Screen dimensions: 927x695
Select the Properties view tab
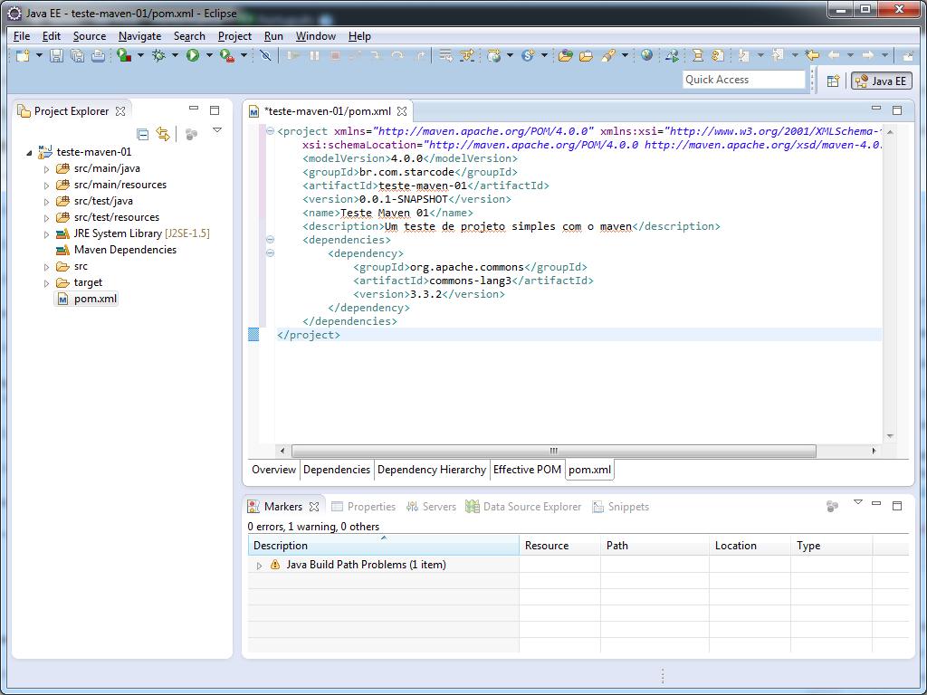pos(364,507)
